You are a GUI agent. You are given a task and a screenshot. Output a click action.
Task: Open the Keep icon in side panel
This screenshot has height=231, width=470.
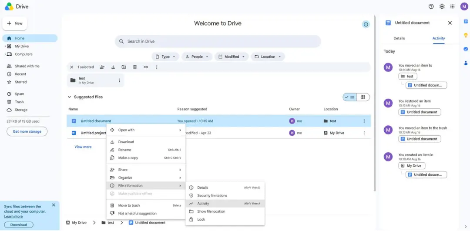(x=466, y=35)
